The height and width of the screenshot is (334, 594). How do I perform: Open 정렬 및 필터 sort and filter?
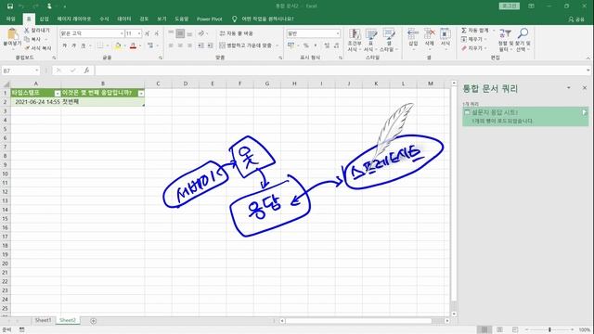(x=505, y=39)
